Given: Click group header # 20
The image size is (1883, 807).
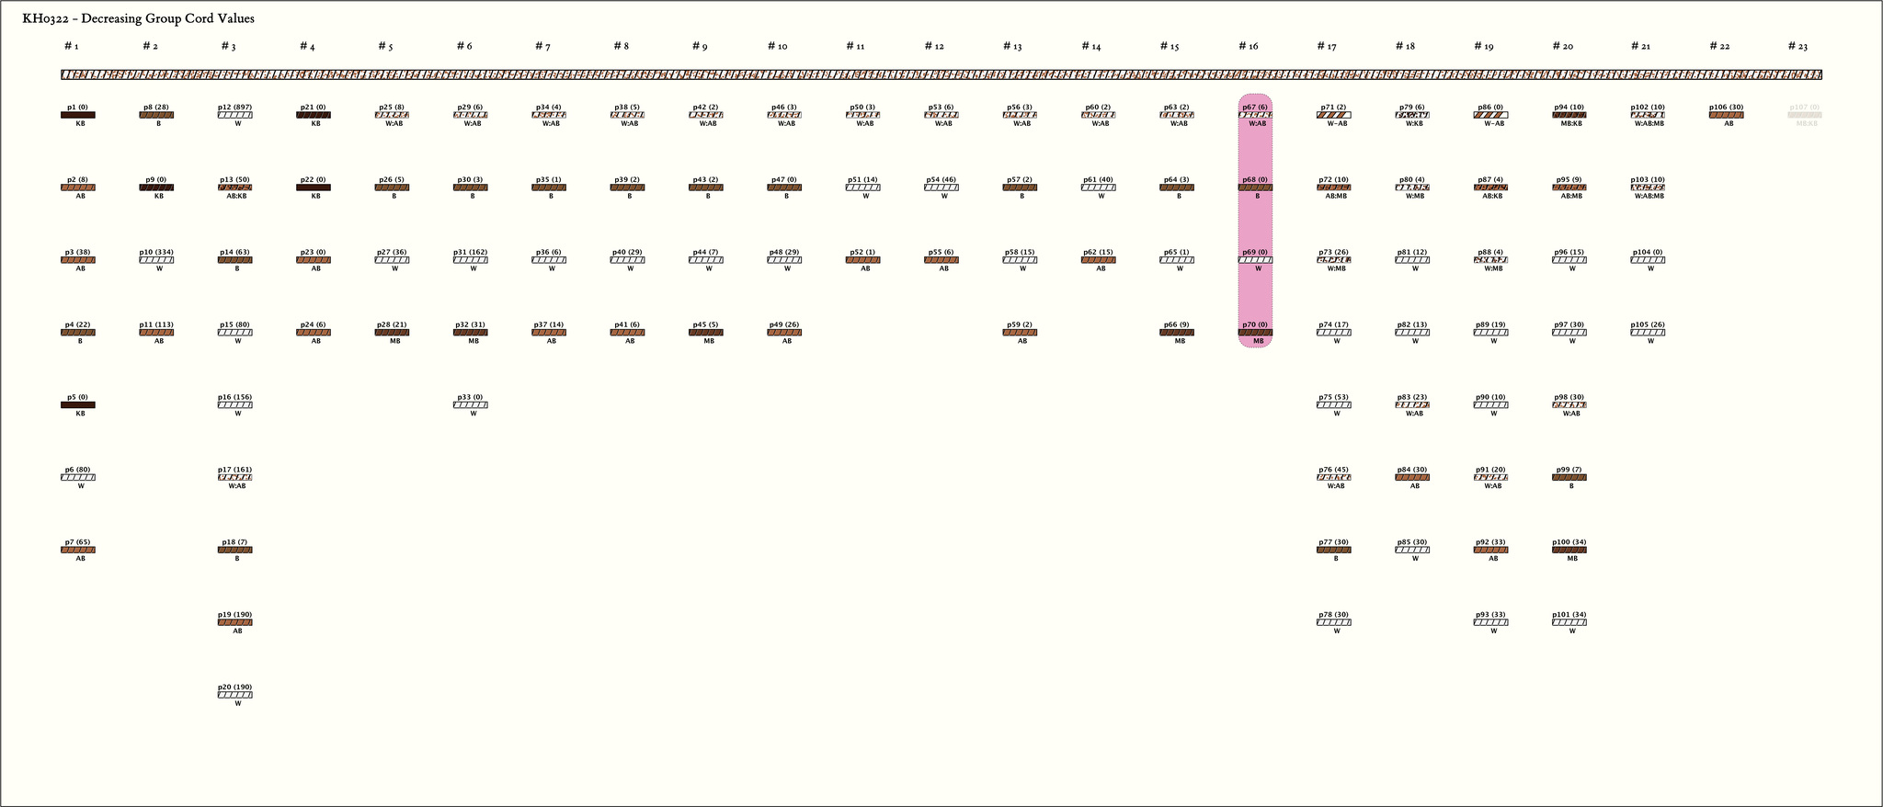Looking at the screenshot, I should tap(1562, 46).
